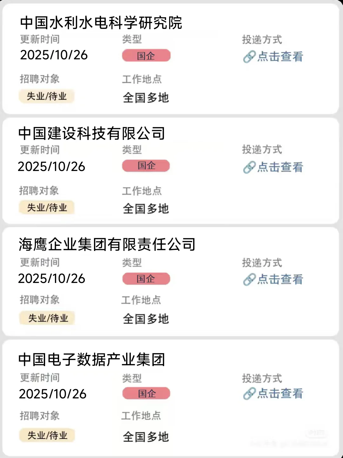Open 点击查看 for 中国电子数据产业集团
Image resolution: width=343 pixels, height=458 pixels.
[x=280, y=394]
